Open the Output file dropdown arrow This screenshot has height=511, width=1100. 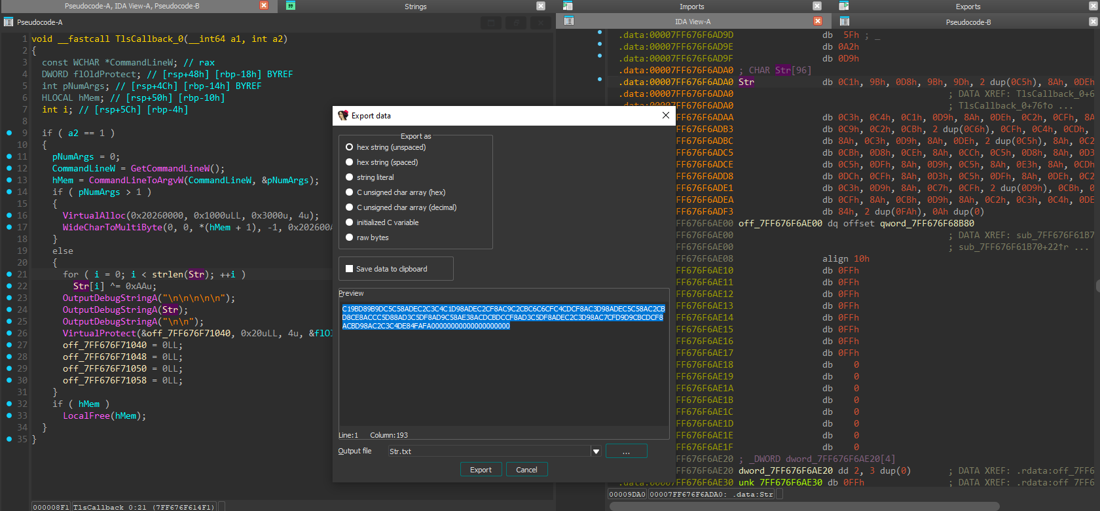pyautogui.click(x=596, y=451)
